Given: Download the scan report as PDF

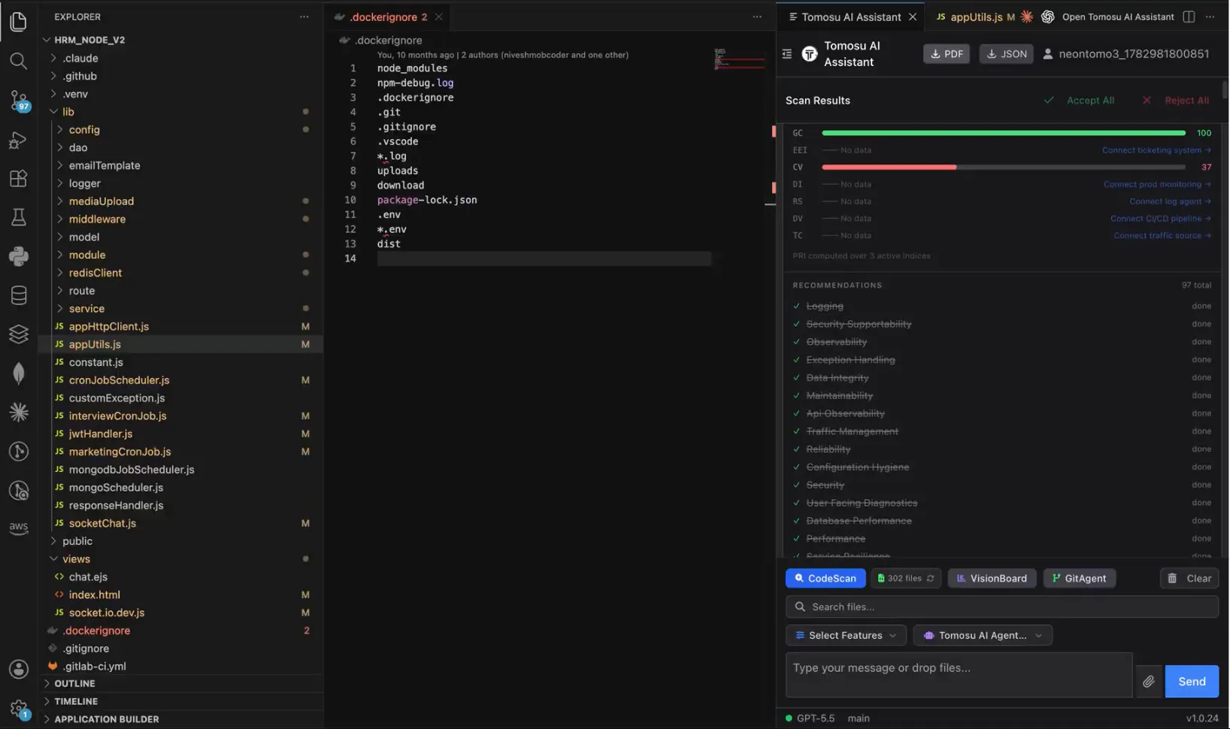Looking at the screenshot, I should pos(947,54).
